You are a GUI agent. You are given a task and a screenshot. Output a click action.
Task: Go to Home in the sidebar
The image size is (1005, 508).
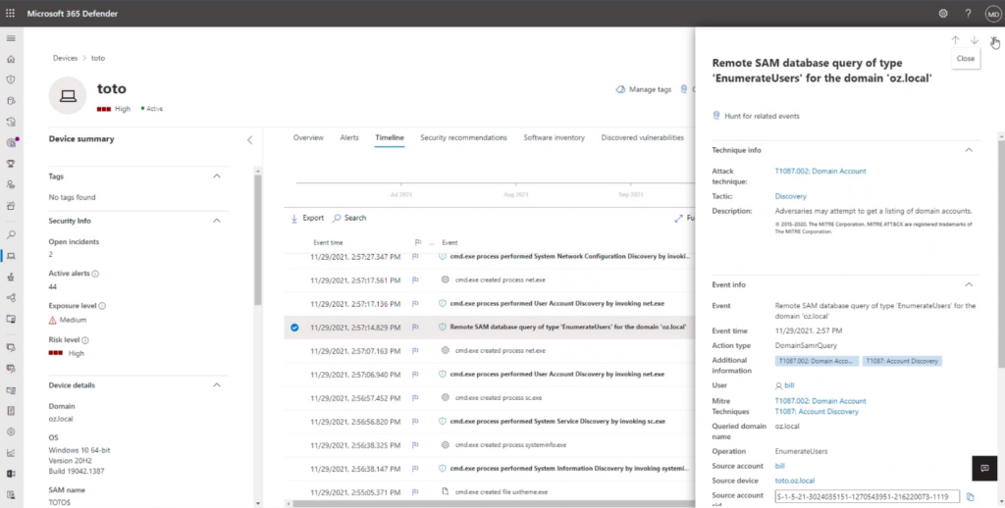(10, 59)
